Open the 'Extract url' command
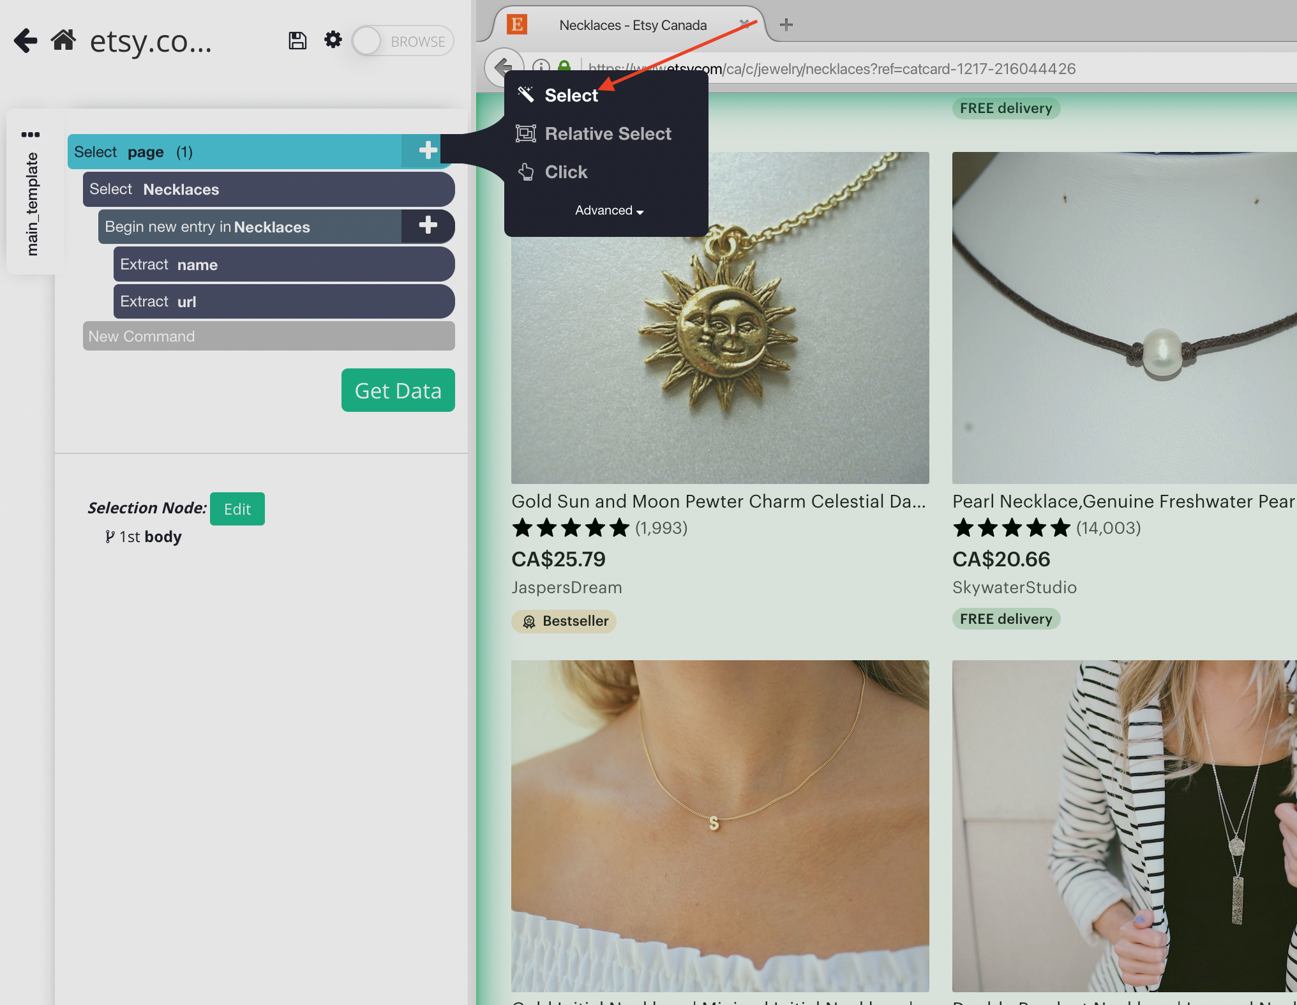1297x1005 pixels. (x=284, y=301)
